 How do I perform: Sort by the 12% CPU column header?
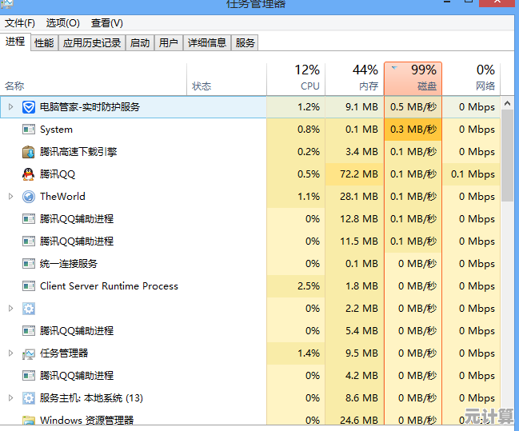[x=296, y=79]
